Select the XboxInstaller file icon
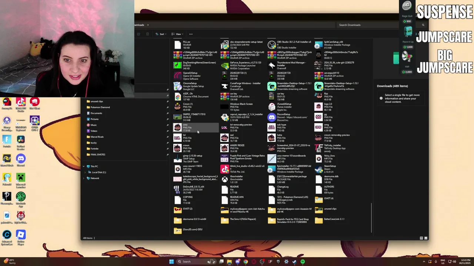474x266 pixels. (225, 180)
